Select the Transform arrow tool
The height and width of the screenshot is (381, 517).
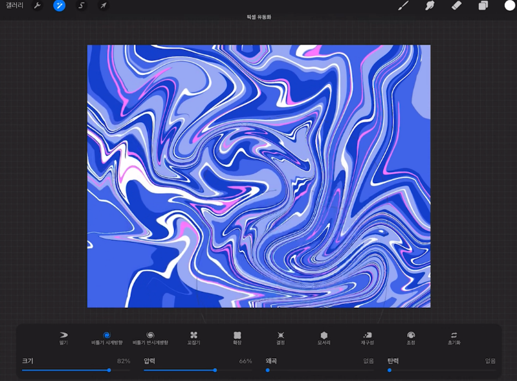click(103, 6)
